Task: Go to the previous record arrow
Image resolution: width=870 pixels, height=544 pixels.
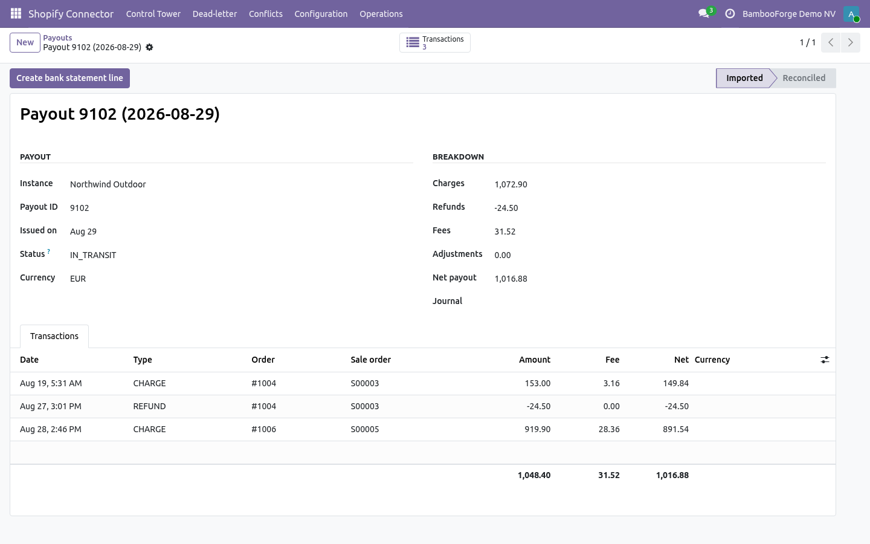Action: 831,42
